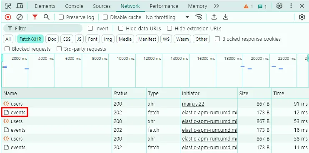The width and height of the screenshot is (309, 153).
Task: Switch to the Sources tab
Action: coord(102,6)
